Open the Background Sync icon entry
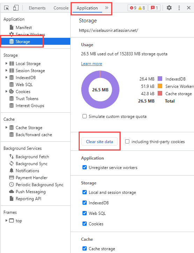The height and width of the screenshot is (253, 194). [12, 164]
